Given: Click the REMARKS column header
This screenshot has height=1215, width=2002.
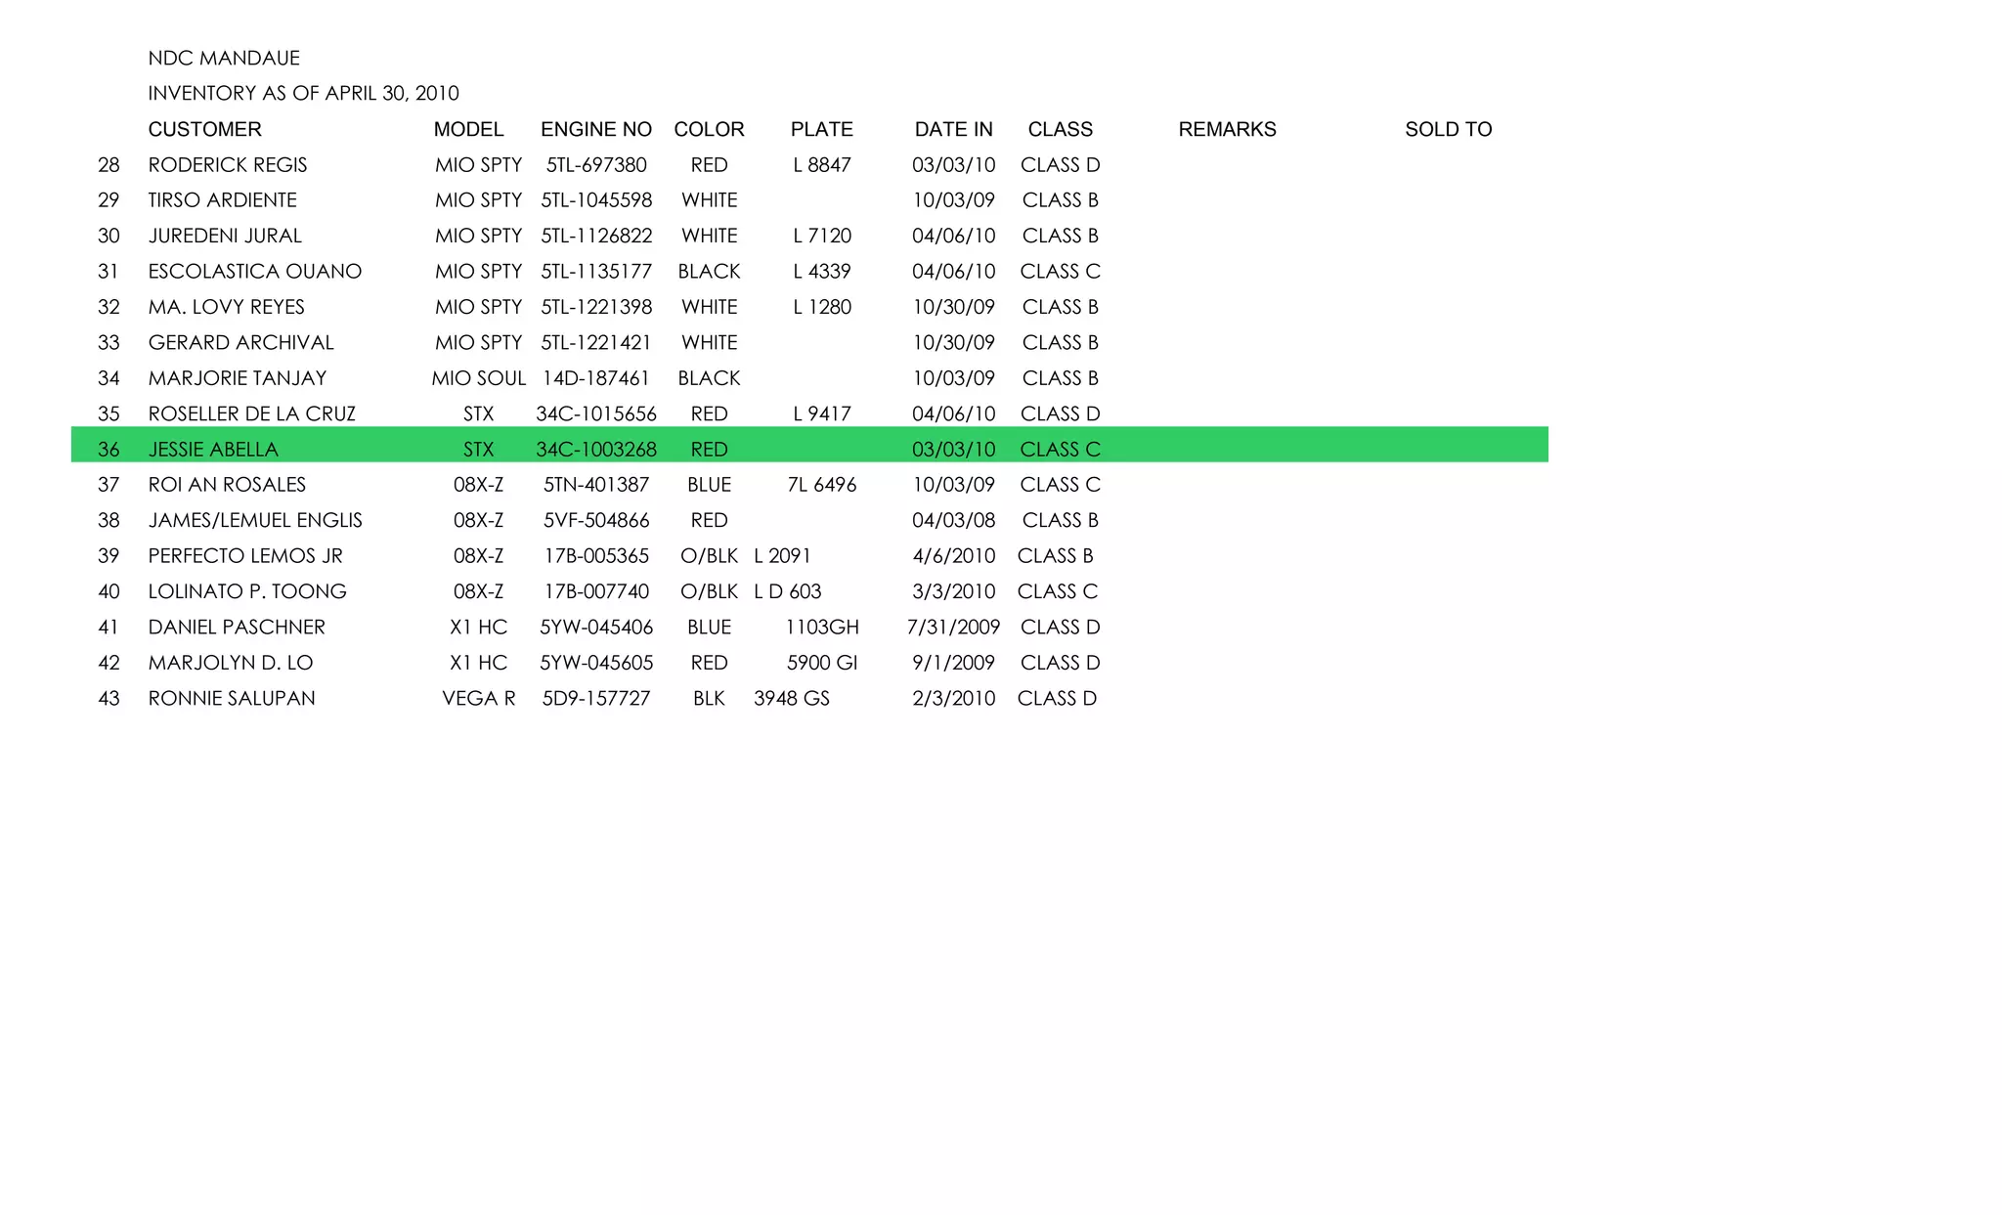Looking at the screenshot, I should 1227,129.
